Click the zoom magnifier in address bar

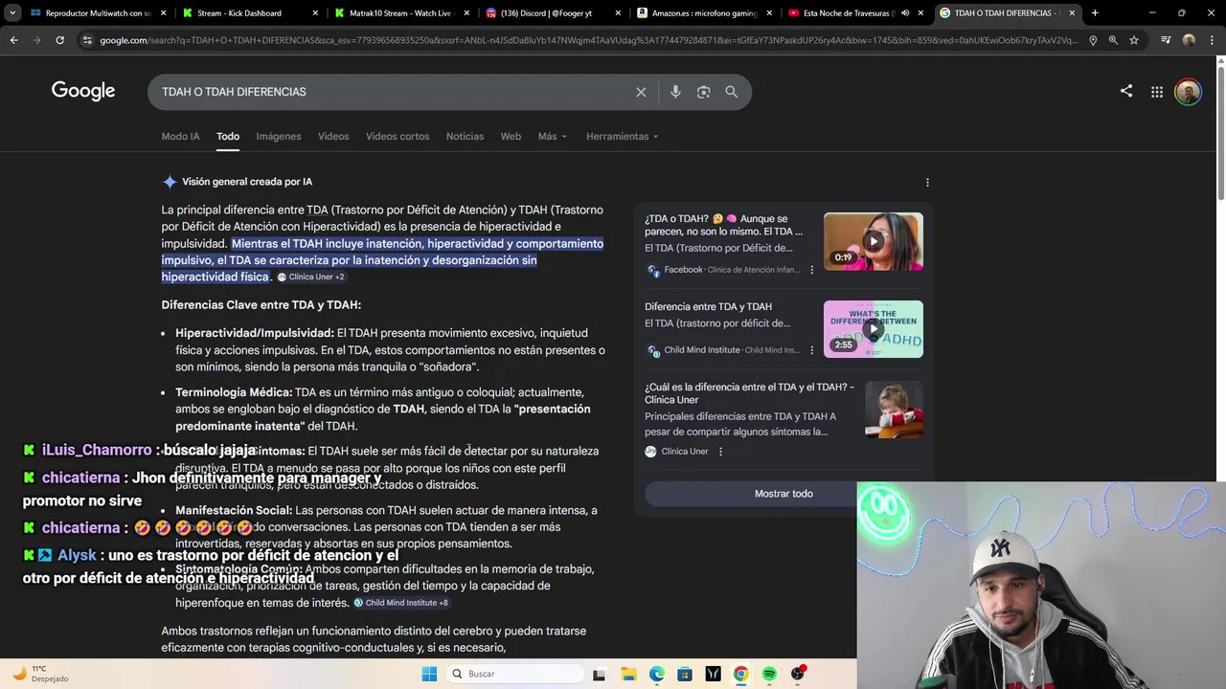click(1113, 40)
